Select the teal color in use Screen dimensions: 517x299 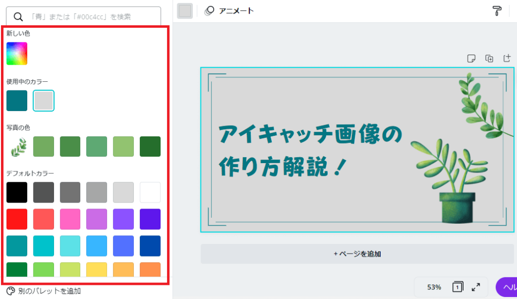click(x=17, y=101)
